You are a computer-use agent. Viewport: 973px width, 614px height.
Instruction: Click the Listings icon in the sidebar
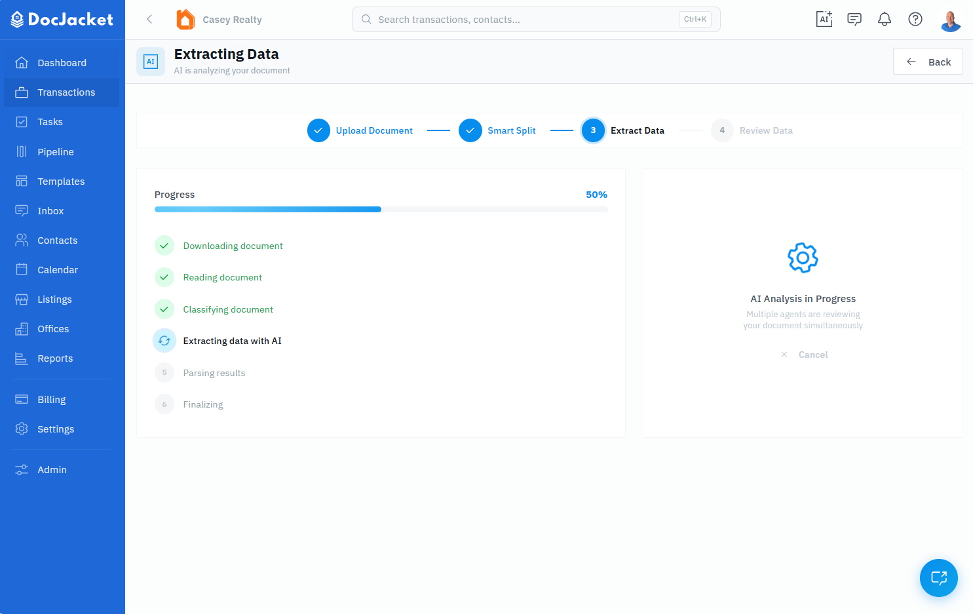22,299
